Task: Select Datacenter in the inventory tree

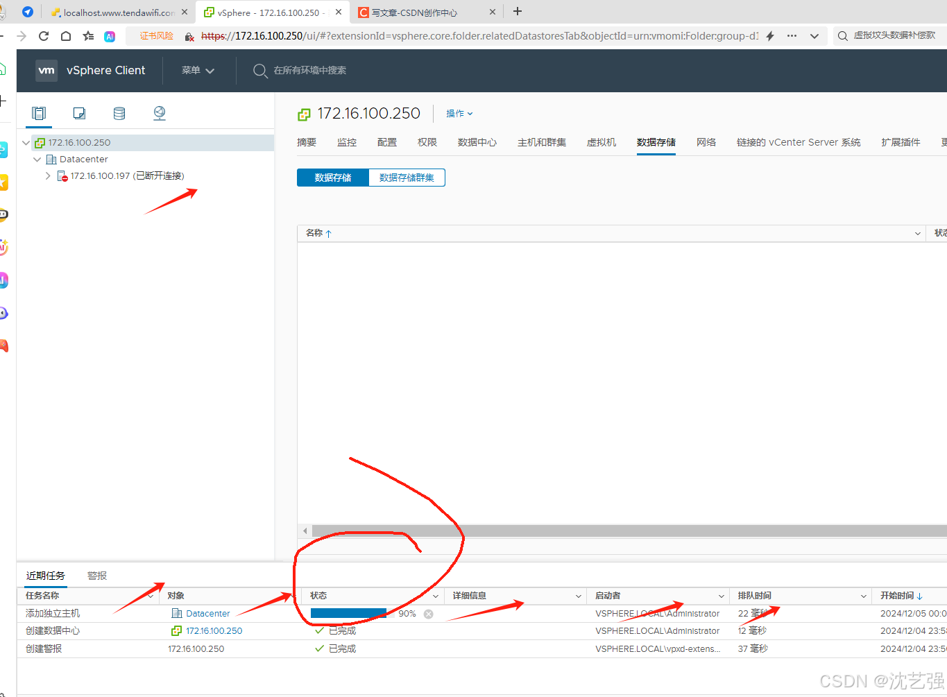Action: [x=84, y=160]
